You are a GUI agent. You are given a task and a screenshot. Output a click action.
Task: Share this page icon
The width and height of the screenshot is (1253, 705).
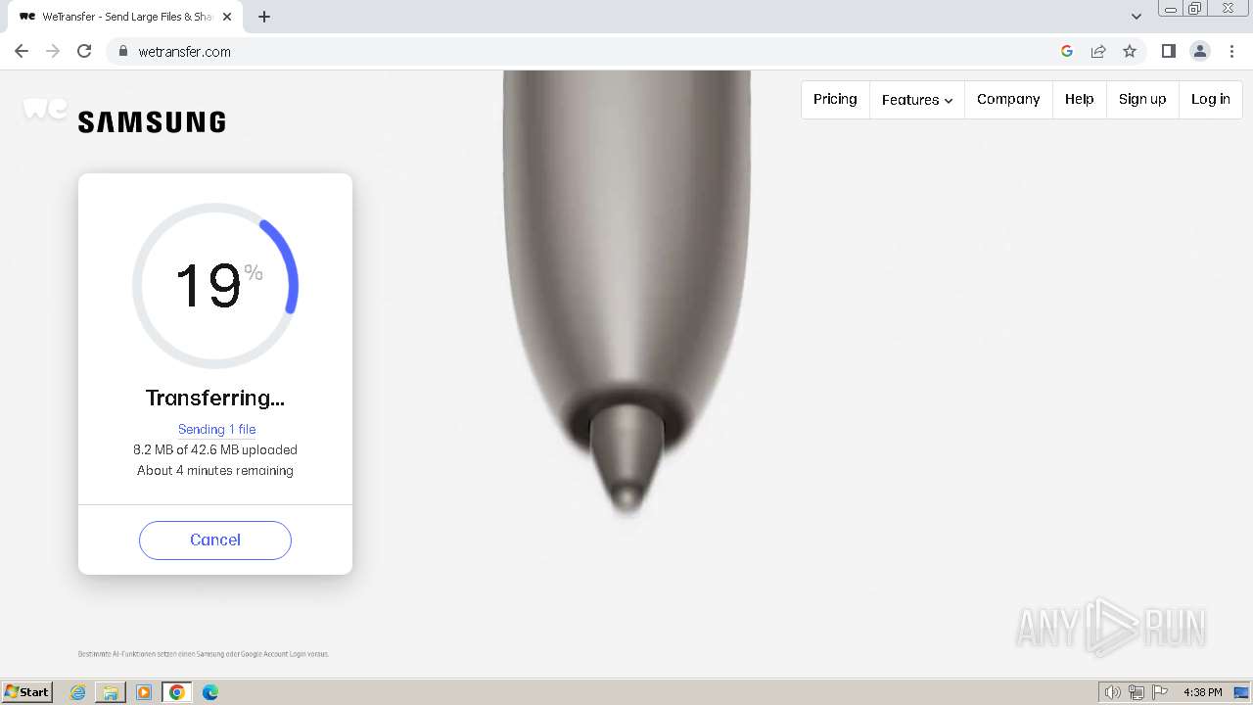point(1098,51)
